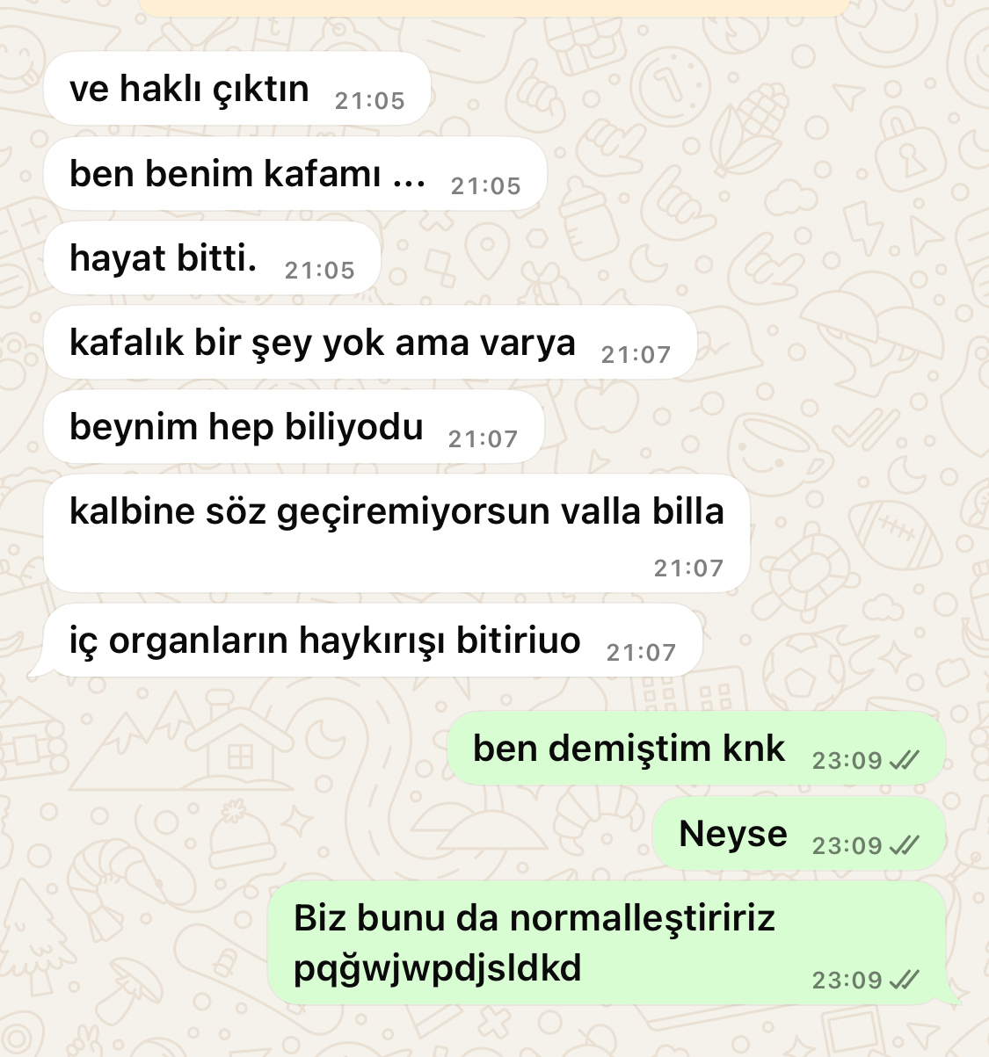Tap the sent 'ben demiştim knk' message
Screen dimensions: 989x1057
tap(696, 749)
